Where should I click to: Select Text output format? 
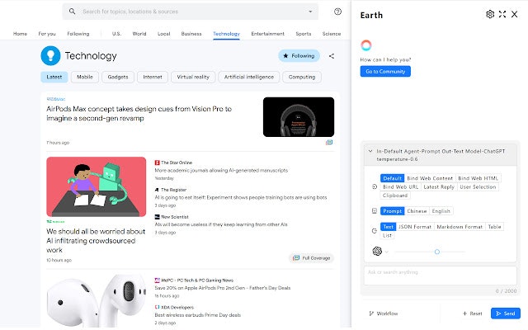(x=388, y=227)
